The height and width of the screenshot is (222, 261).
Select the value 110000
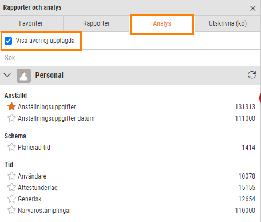(x=245, y=211)
